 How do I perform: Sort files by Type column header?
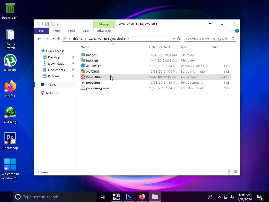pos(184,47)
